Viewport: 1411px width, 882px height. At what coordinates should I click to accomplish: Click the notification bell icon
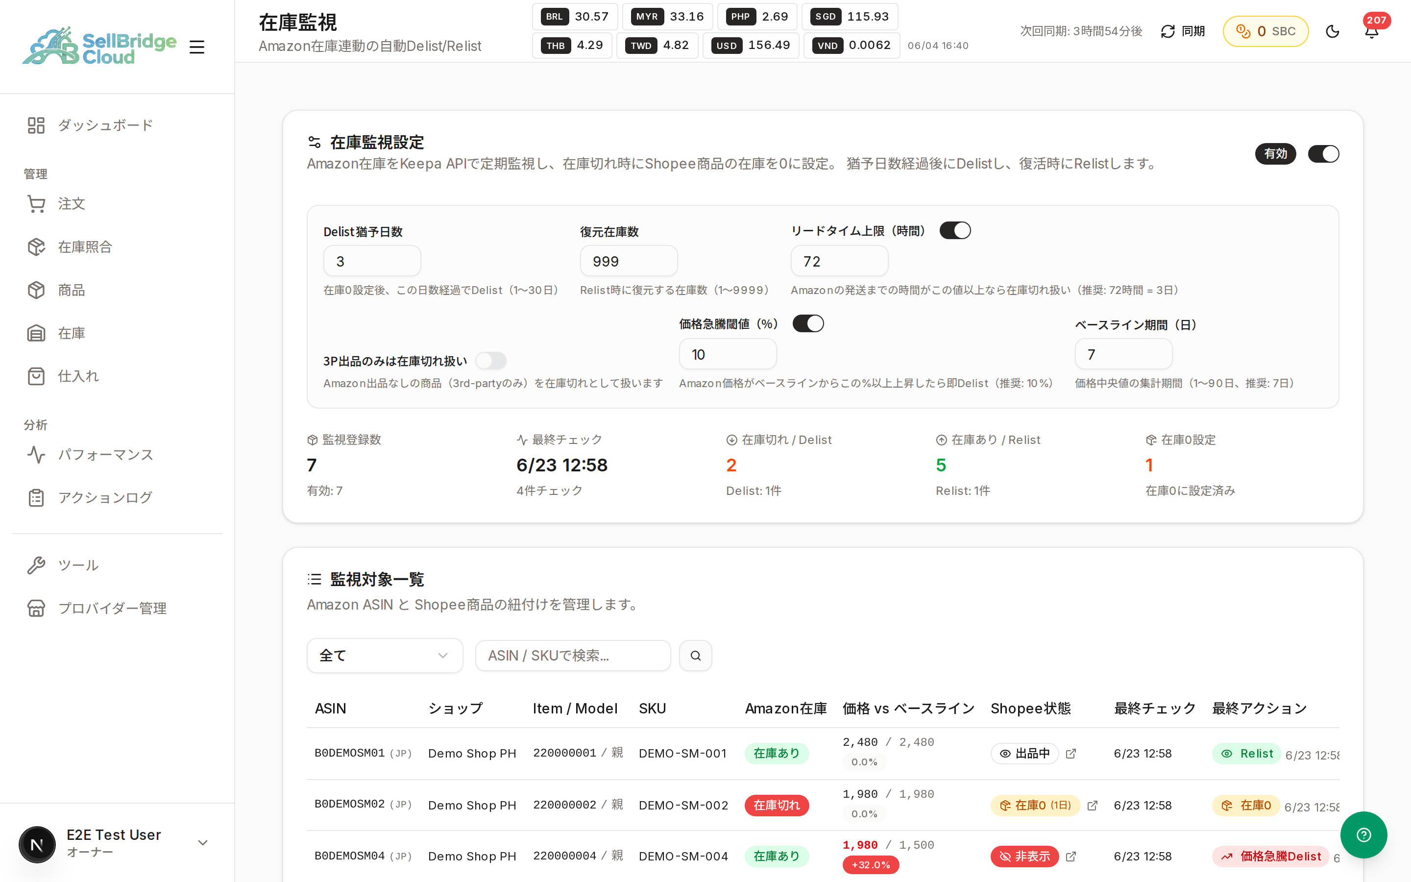point(1371,31)
